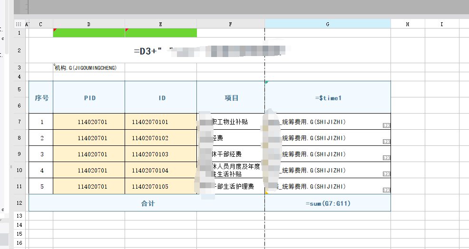Select column D header
469x249 pixels.
pos(89,24)
